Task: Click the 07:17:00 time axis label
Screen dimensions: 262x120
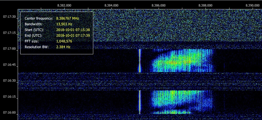Action: pos(9,49)
